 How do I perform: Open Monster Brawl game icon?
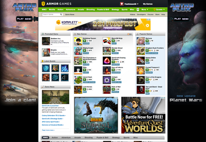[x=107, y=51]
